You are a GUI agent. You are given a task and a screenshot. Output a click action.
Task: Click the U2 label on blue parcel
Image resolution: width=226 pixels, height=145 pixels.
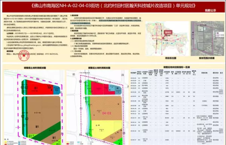[x=56, y=90]
